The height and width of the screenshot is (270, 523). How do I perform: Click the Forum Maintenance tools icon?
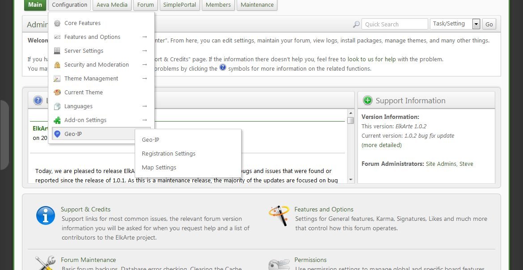pyautogui.click(x=45, y=263)
